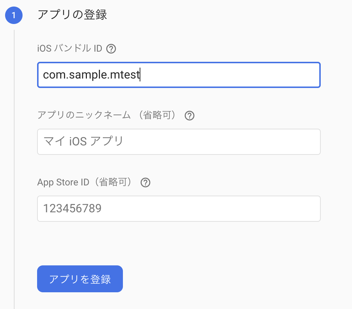Show help tooltip for アプリのニックネーム
This screenshot has height=309, width=352.
tap(189, 116)
